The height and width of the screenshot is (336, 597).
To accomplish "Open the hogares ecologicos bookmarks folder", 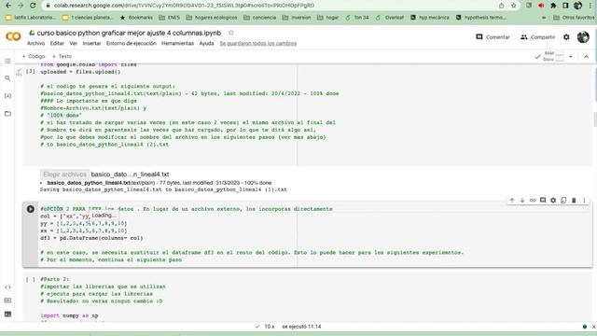I will pos(212,18).
